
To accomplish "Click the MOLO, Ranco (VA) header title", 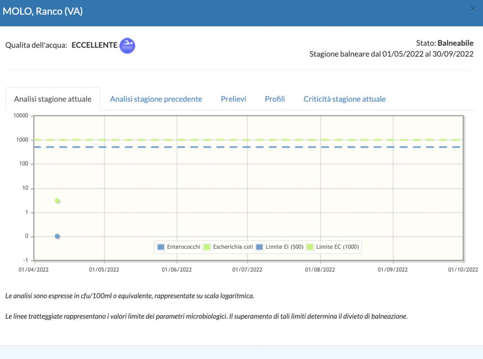I will (43, 11).
